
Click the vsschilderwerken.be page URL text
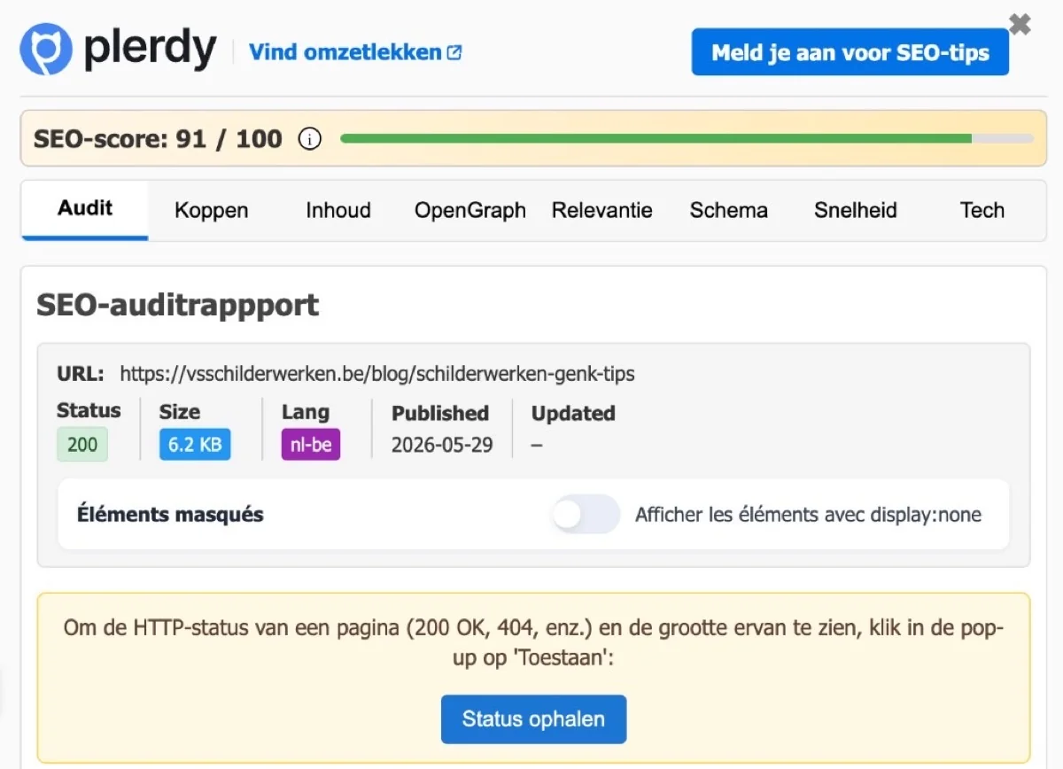377,374
